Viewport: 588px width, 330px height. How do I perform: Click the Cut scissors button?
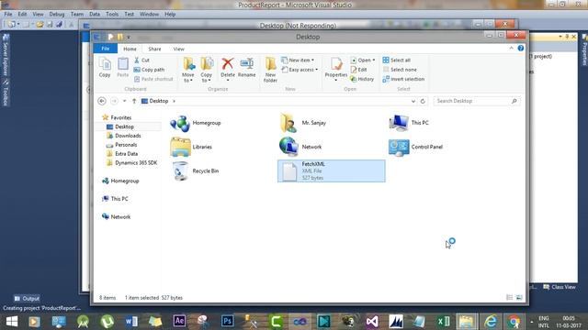click(141, 60)
